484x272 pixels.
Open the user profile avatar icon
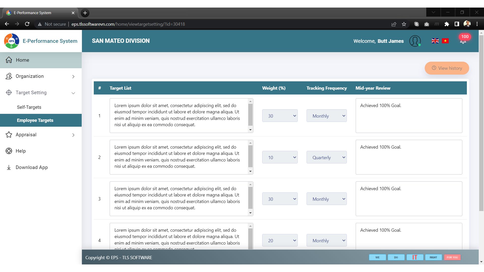[x=415, y=41]
